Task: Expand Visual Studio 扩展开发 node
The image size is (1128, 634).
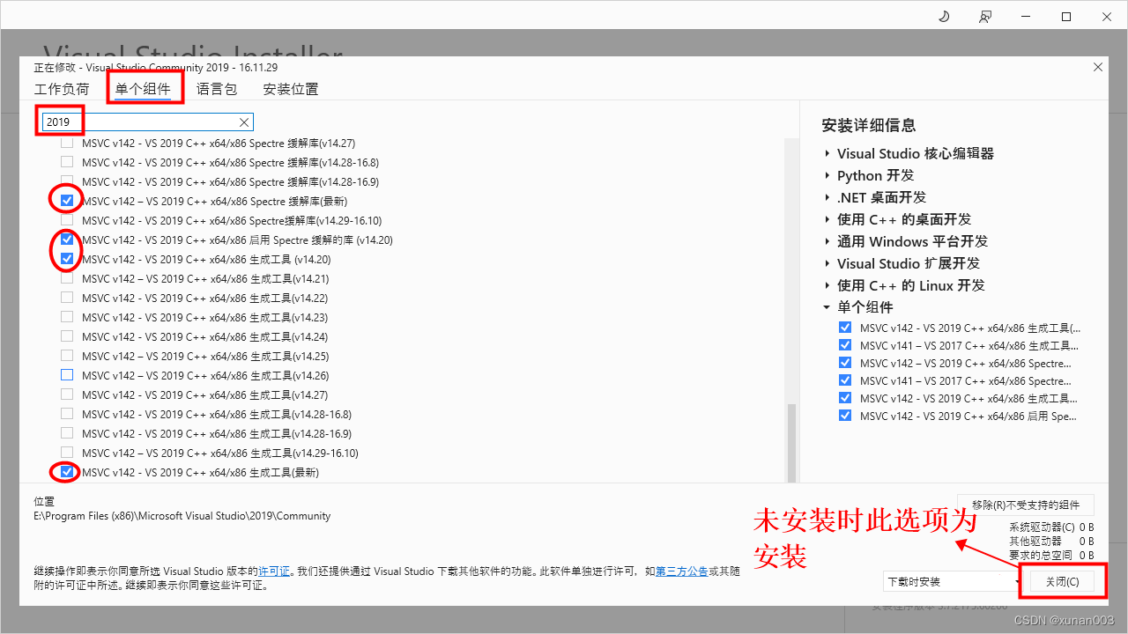Action: point(827,263)
